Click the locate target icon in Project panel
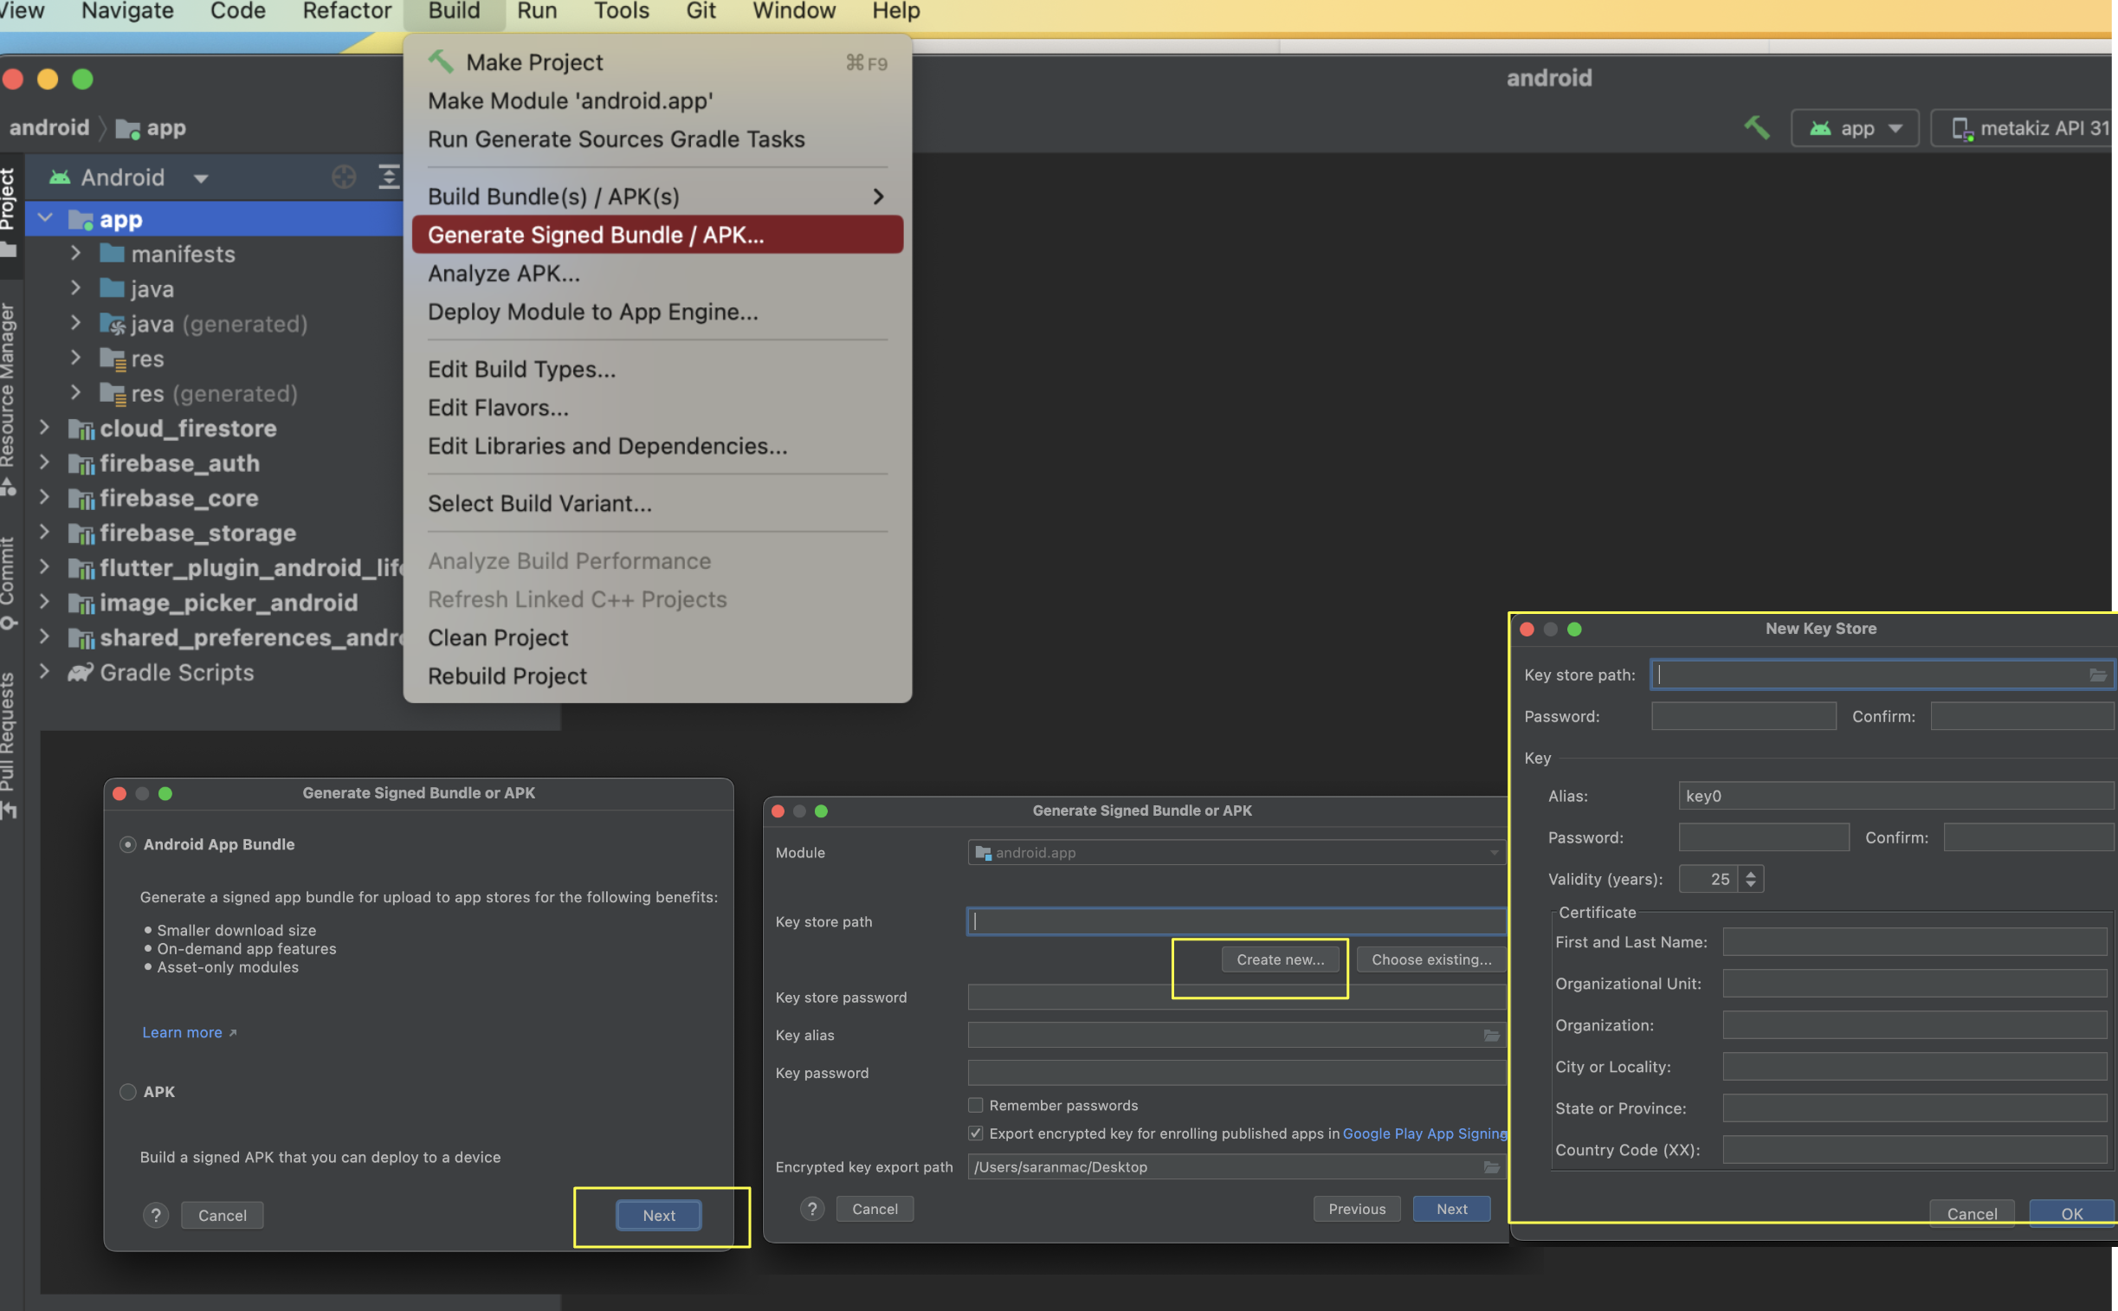 pos(343,177)
